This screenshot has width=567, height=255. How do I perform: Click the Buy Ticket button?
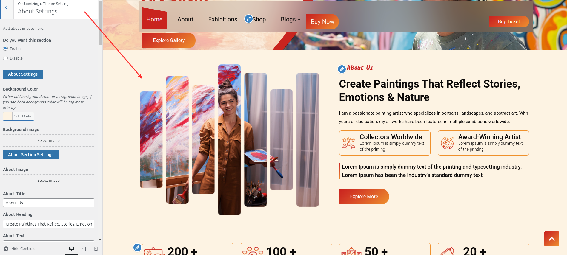[509, 21]
